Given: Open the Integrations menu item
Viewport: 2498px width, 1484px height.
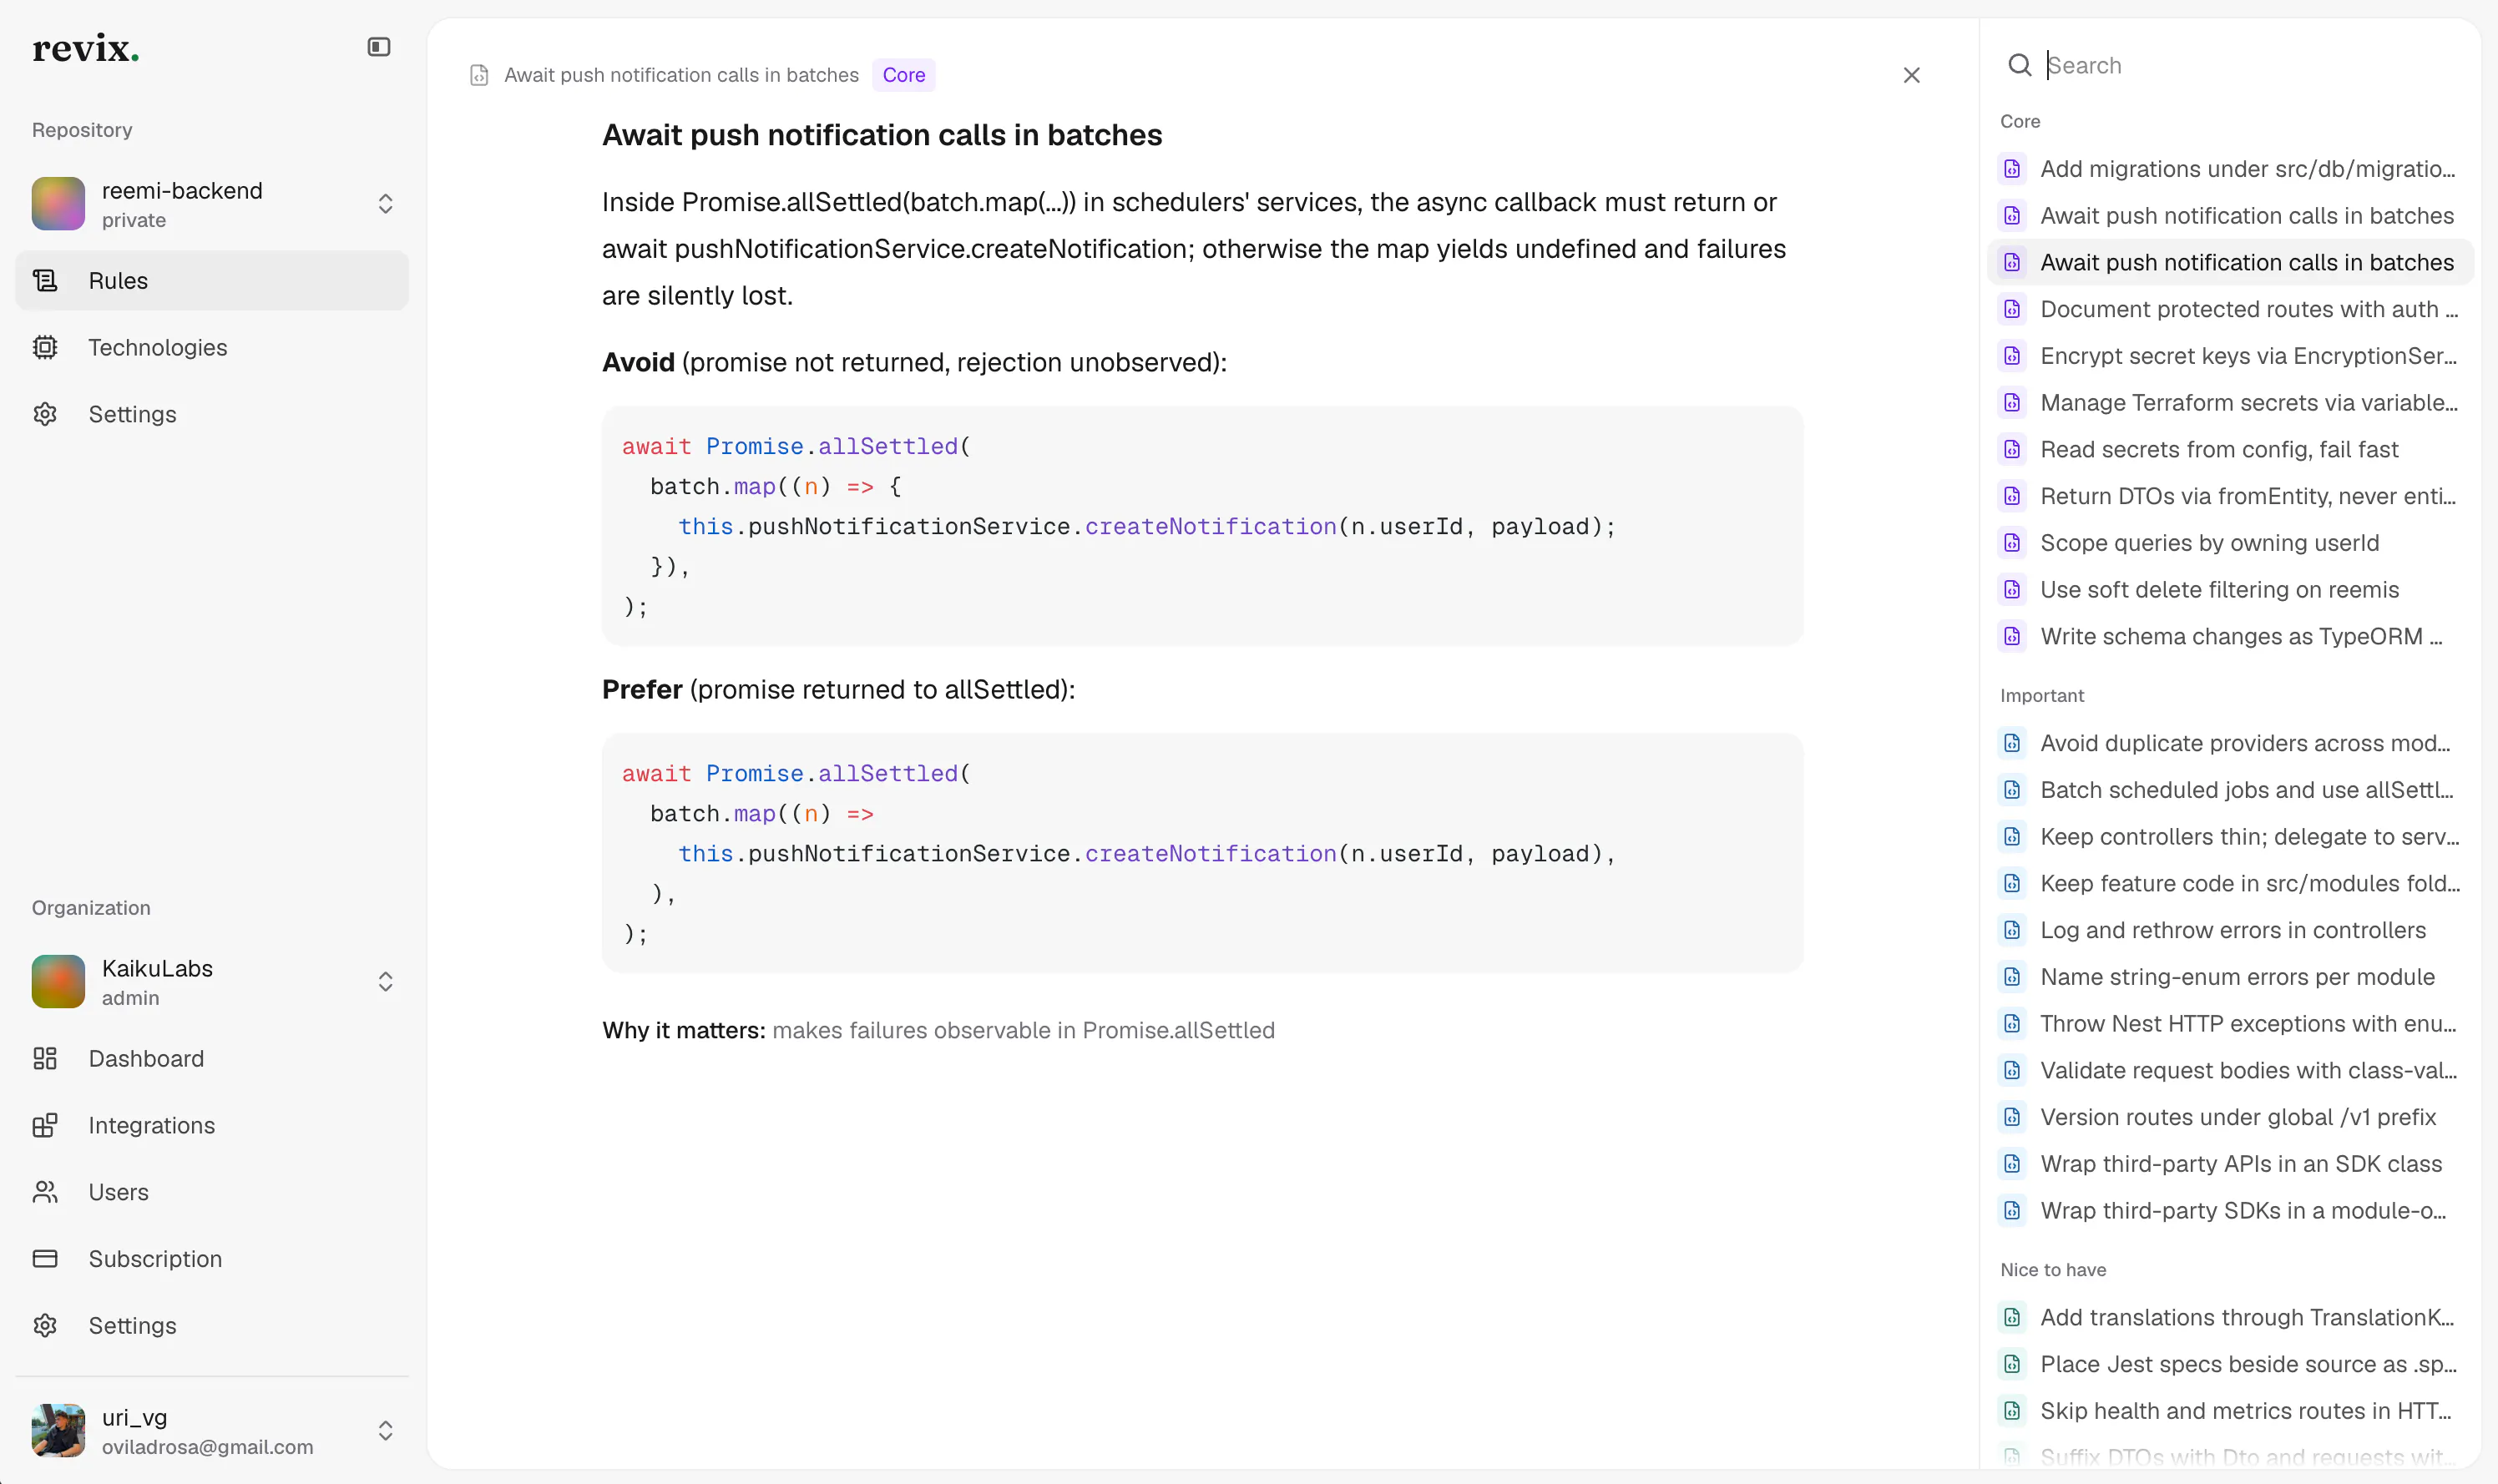Looking at the screenshot, I should pos(212,1125).
